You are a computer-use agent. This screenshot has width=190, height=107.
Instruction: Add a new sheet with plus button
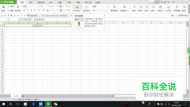[23, 96]
